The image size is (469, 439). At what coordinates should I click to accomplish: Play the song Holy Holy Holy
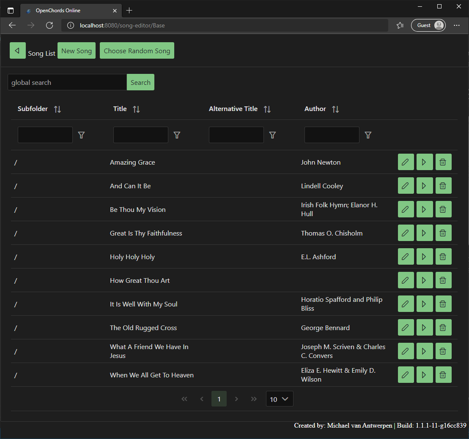(424, 256)
